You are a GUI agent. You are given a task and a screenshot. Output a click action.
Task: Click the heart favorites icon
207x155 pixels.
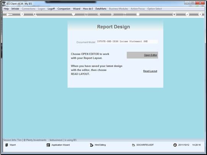pos(74,14)
